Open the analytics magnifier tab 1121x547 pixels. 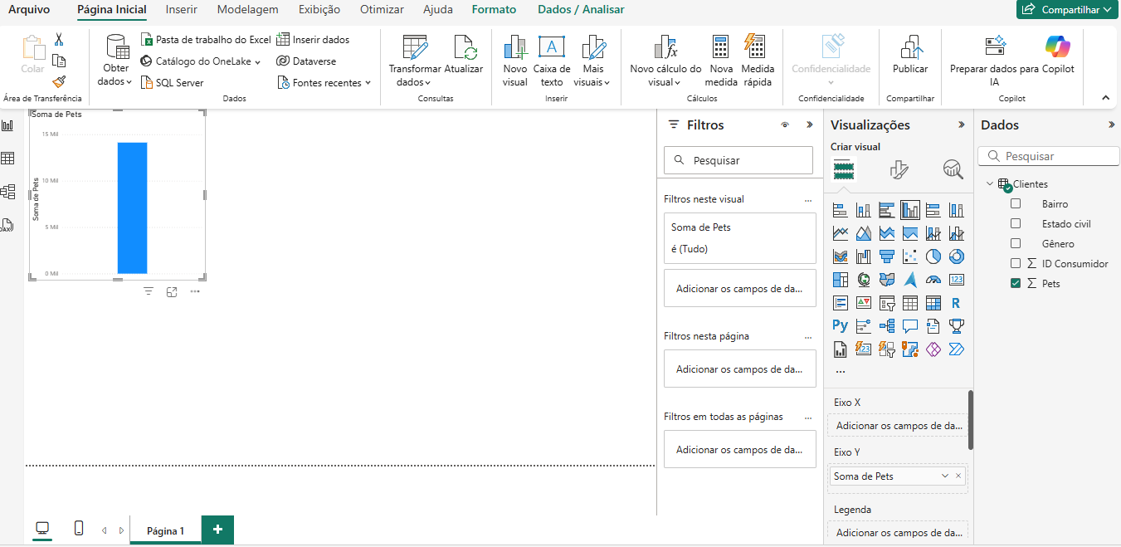953,170
